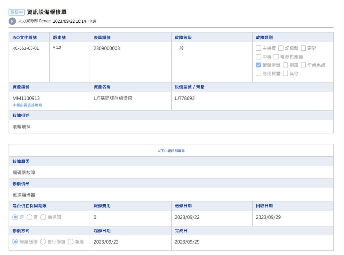The height and width of the screenshot is (255, 344).
Task: Uncheck the 鍵盤滑鼠 checkbox
Action: click(258, 65)
